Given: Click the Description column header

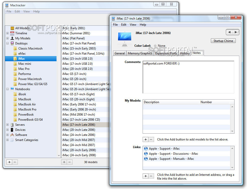Looking at the screenshot, I should [x=171, y=102].
